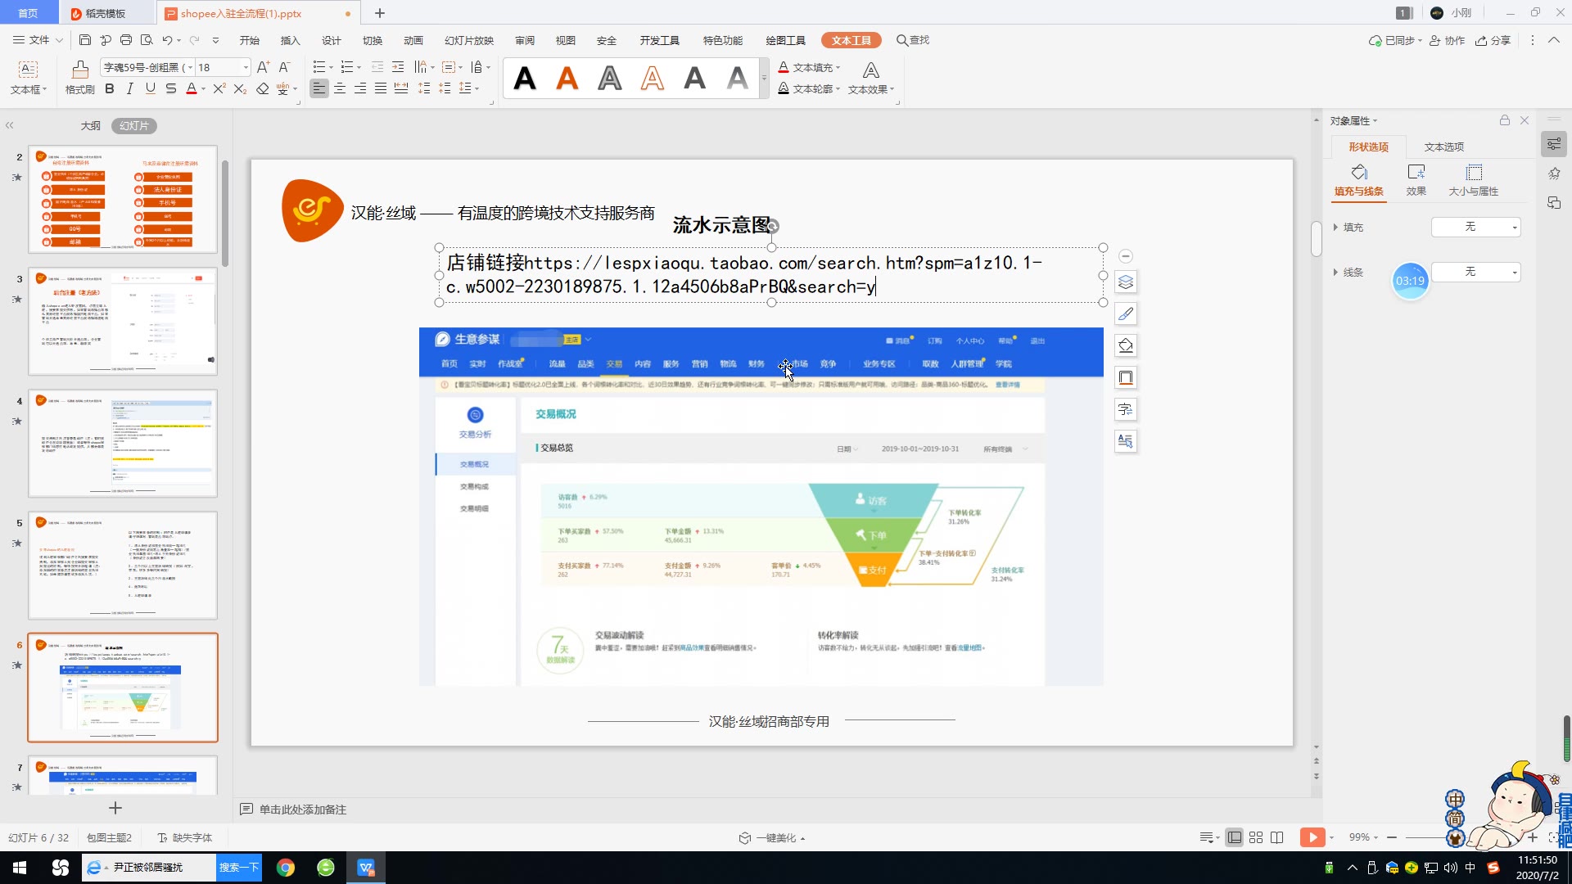Screen dimensions: 1572x884
Task: Set justified text alignment
Action: click(x=381, y=88)
